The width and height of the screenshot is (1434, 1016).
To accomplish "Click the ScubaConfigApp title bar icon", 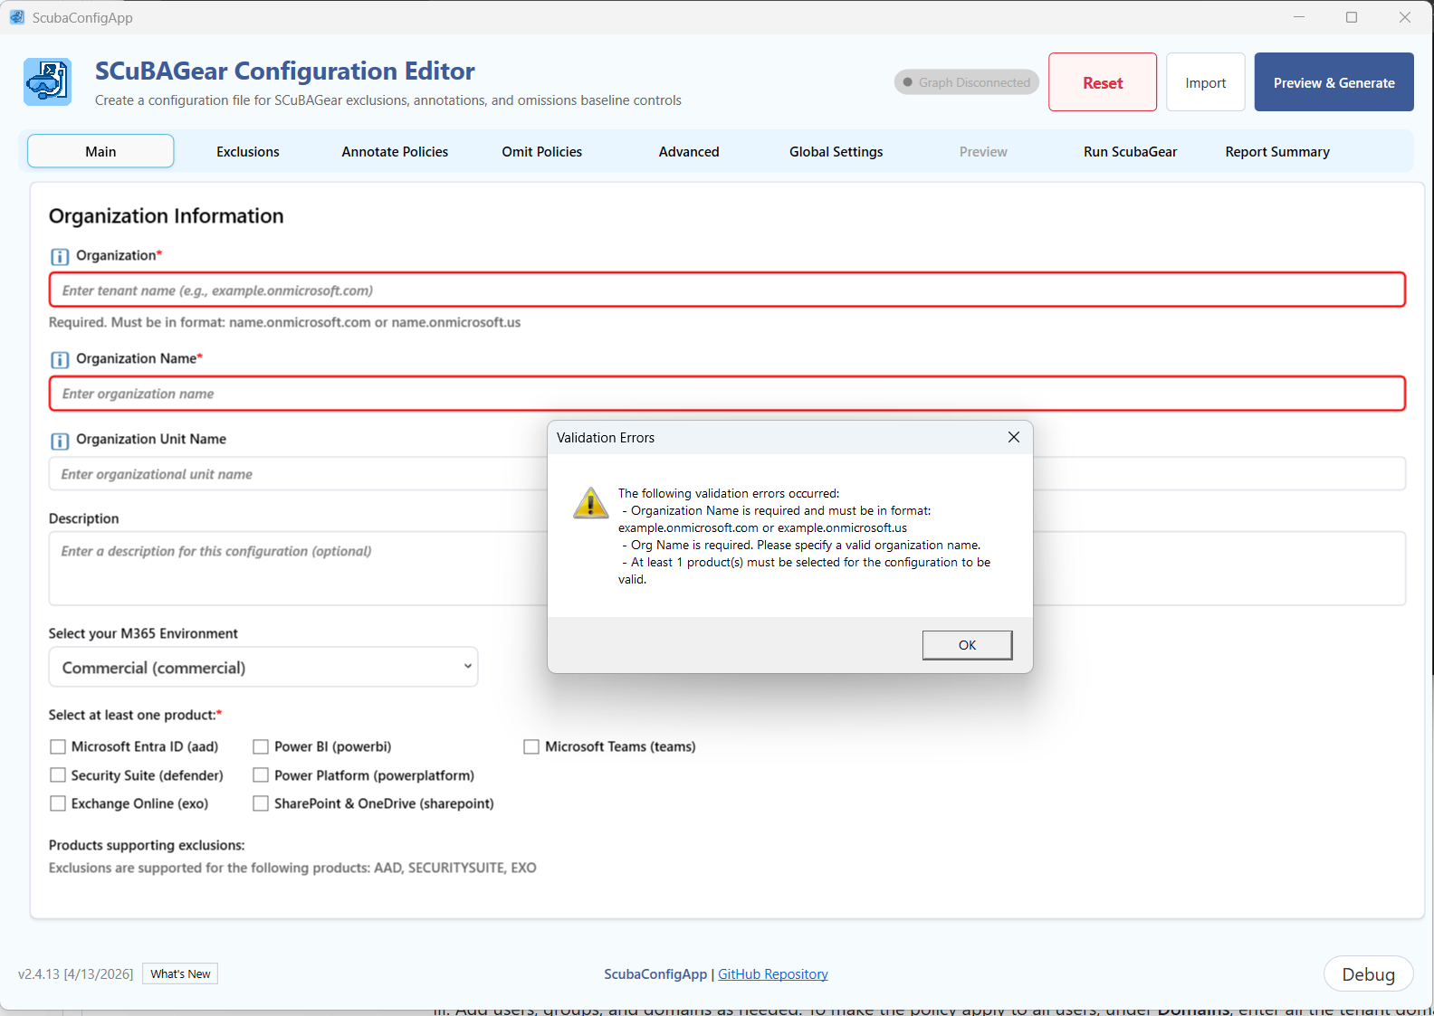I will [x=17, y=17].
